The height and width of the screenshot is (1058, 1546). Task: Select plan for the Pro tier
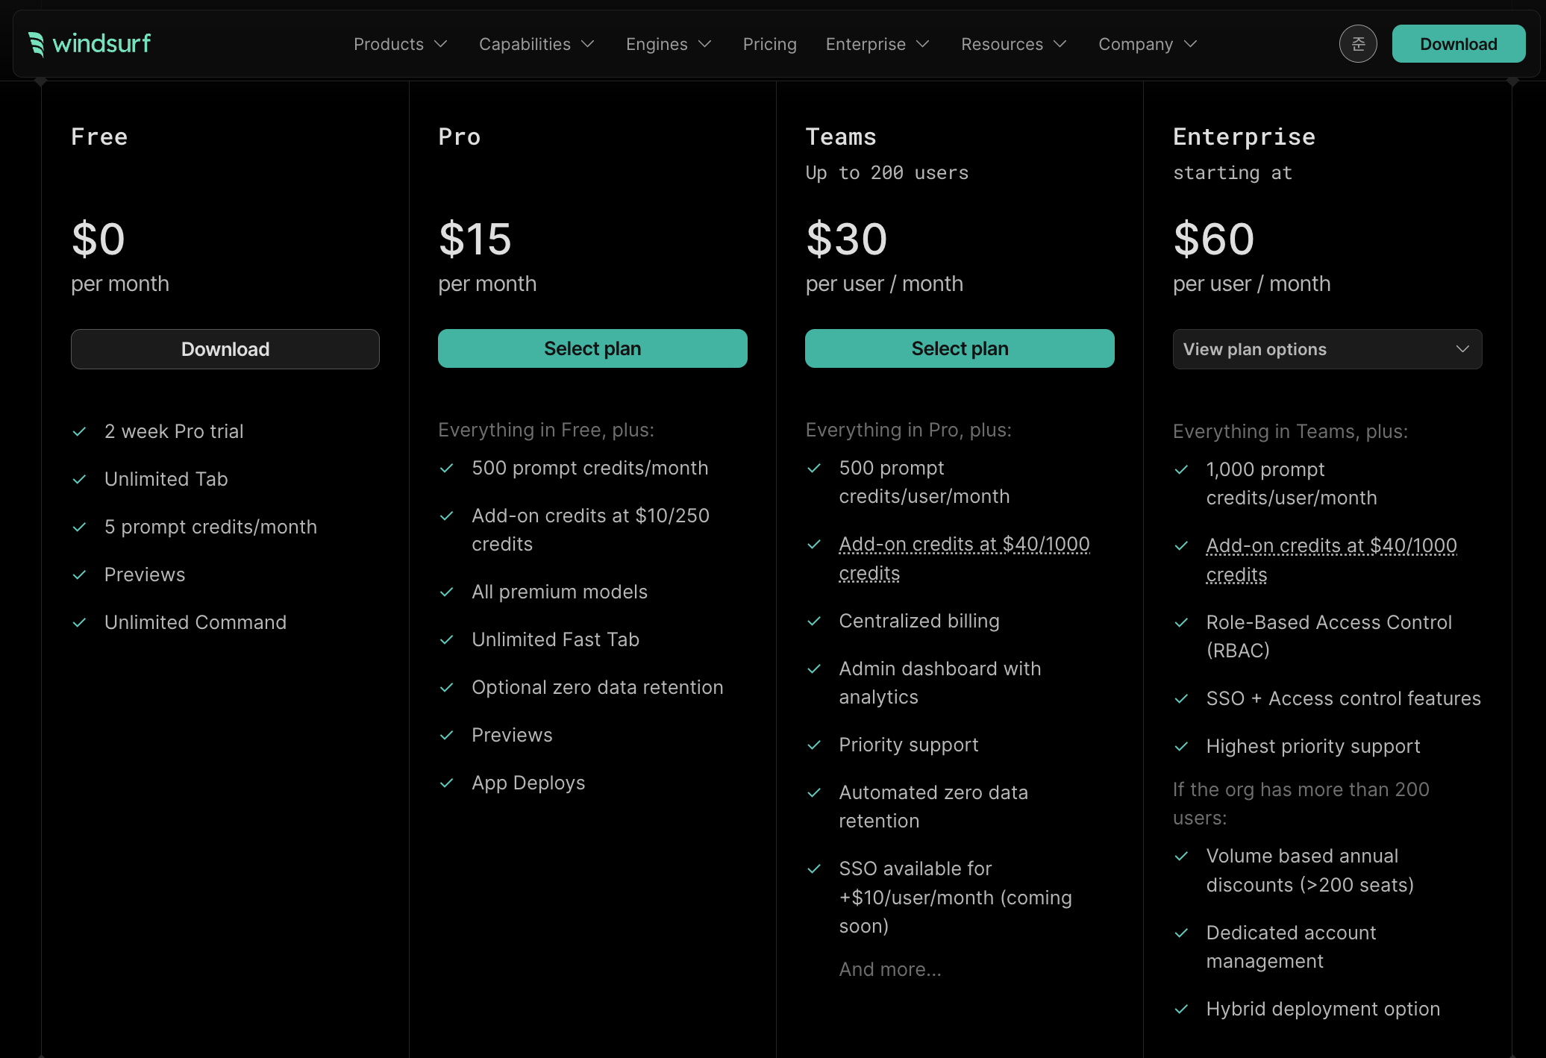592,348
